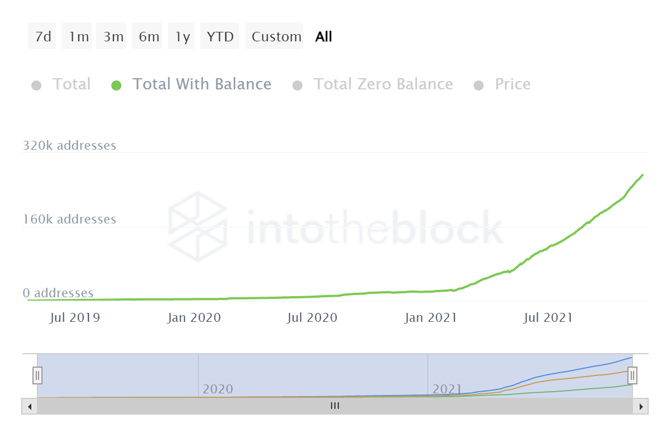Select the 1m time range
This screenshot has height=447, width=671.
(x=79, y=37)
